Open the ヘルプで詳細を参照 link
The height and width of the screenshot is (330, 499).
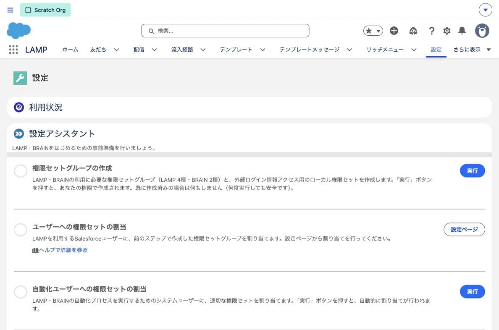click(x=63, y=250)
